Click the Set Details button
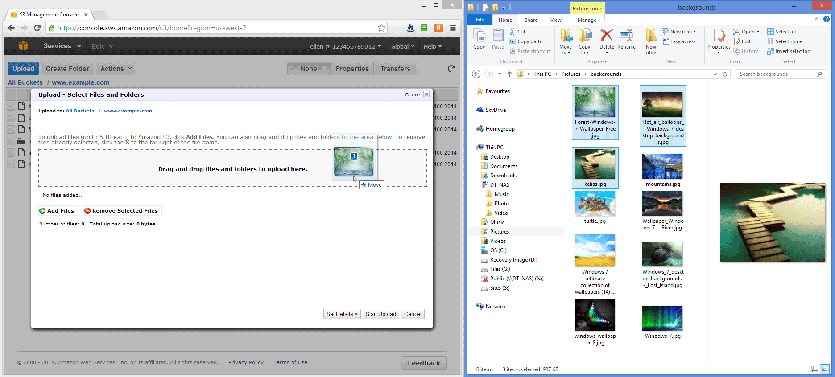 pyautogui.click(x=342, y=314)
